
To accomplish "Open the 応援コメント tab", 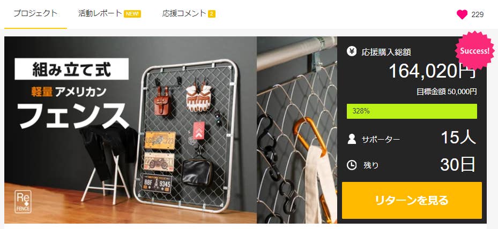I will click(x=184, y=13).
